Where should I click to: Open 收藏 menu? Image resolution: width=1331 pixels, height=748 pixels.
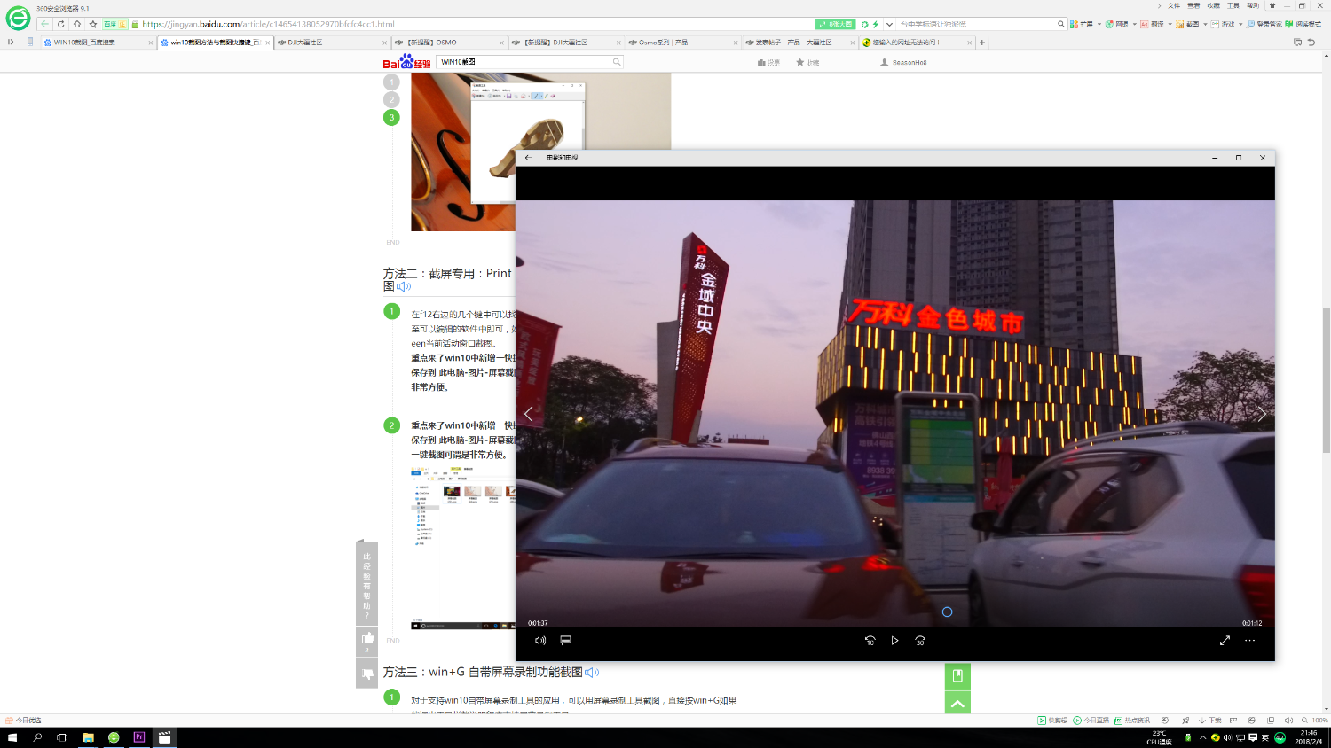1213,5
